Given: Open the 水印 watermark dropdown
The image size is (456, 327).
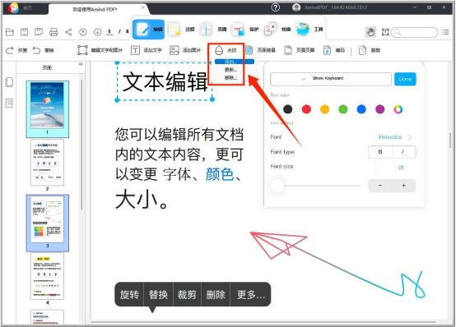Looking at the screenshot, I should click(x=226, y=50).
